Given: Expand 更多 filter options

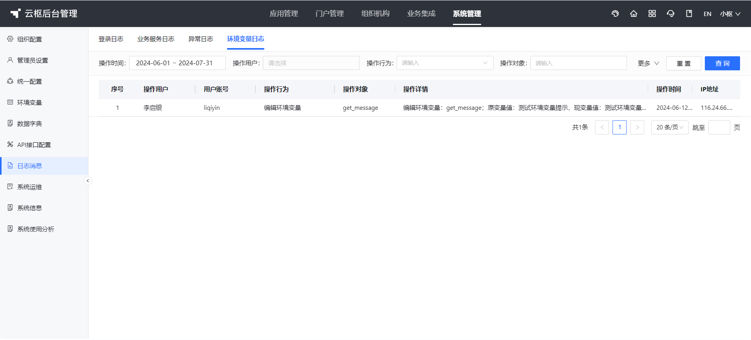Looking at the screenshot, I should pos(648,63).
